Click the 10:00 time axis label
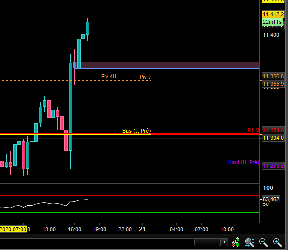288x250 pixels. click(x=227, y=229)
